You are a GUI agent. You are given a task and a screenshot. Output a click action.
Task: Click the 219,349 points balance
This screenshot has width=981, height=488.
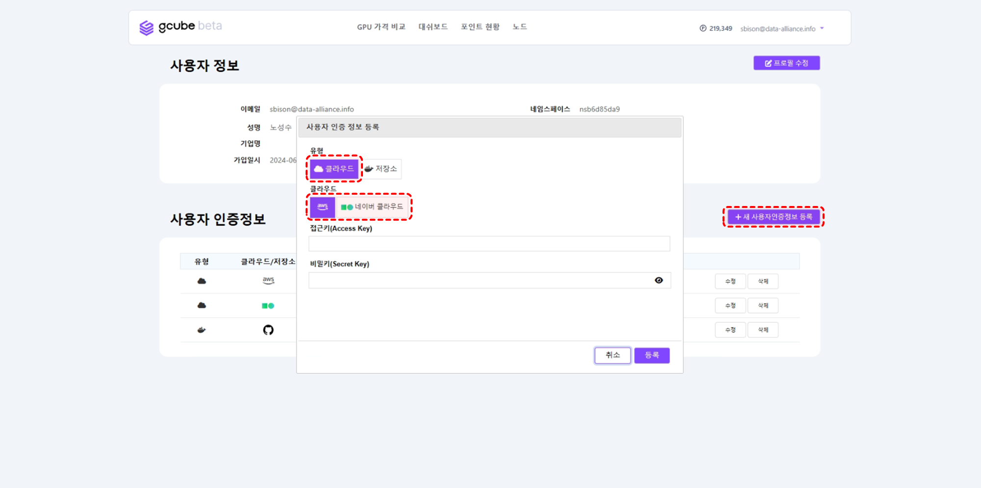(721, 28)
